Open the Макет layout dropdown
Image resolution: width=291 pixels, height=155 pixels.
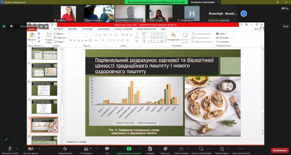click(59, 34)
